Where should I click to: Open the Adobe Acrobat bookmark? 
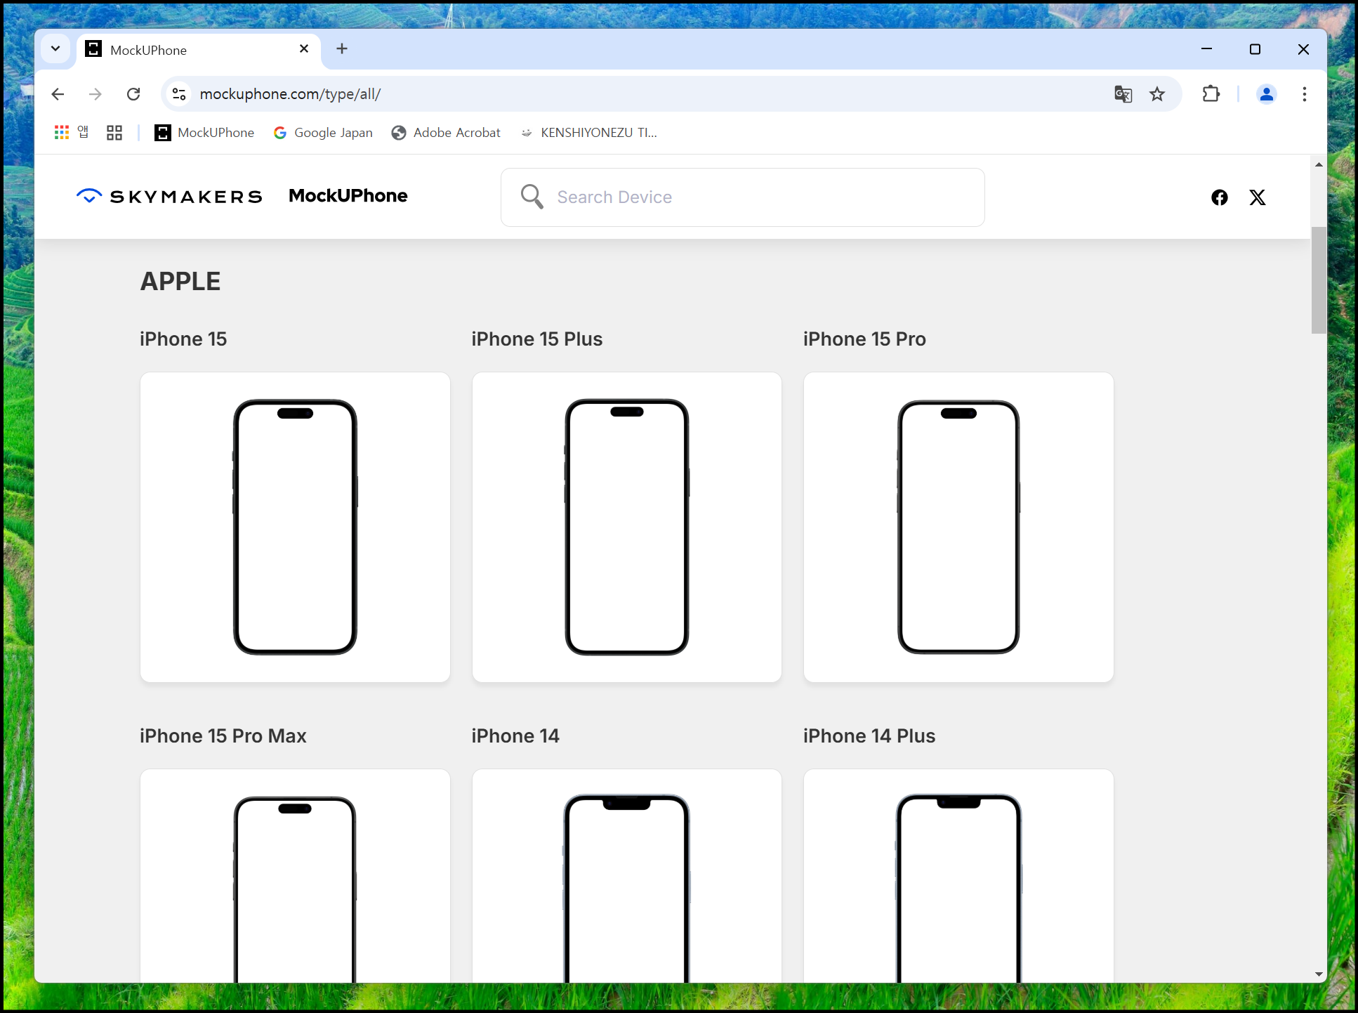tap(447, 132)
